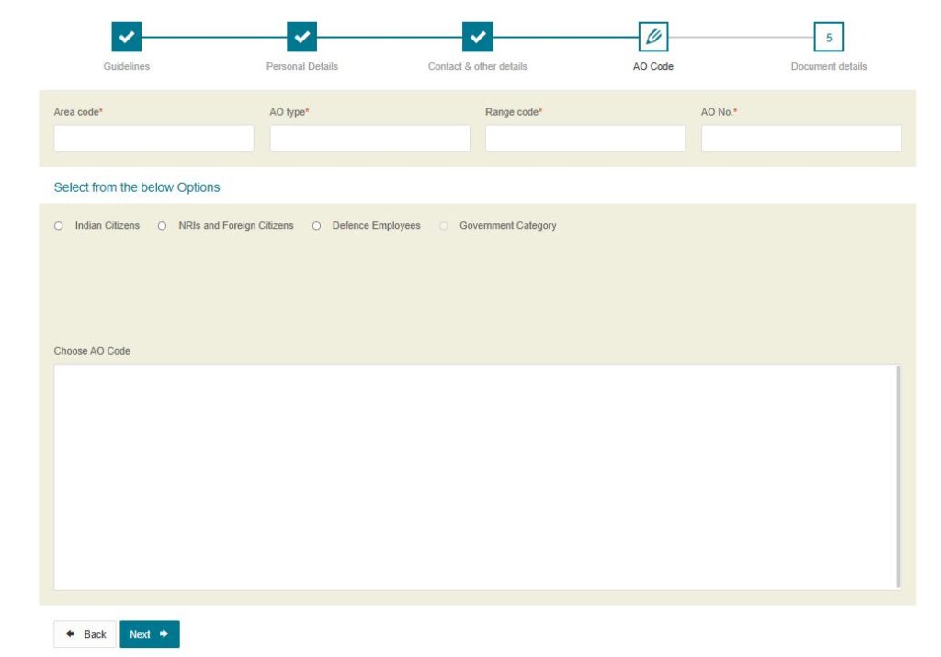Select the Indian Citizens radio button
The height and width of the screenshot is (657, 941).
click(59, 225)
